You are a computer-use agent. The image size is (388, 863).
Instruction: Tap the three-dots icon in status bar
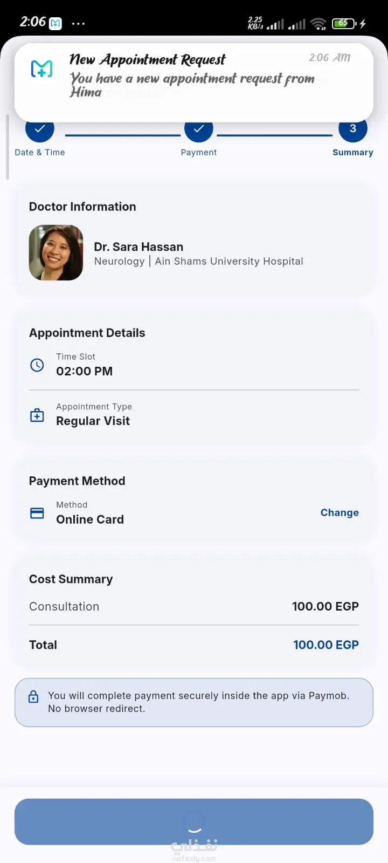(x=78, y=24)
